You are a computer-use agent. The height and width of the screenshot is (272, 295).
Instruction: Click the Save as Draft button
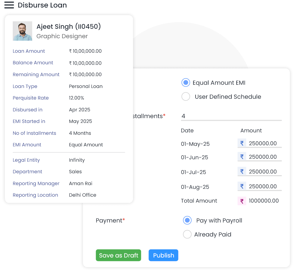pyautogui.click(x=119, y=255)
